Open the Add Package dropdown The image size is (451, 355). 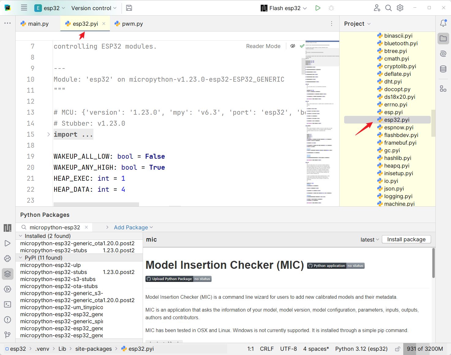pyautogui.click(x=133, y=227)
